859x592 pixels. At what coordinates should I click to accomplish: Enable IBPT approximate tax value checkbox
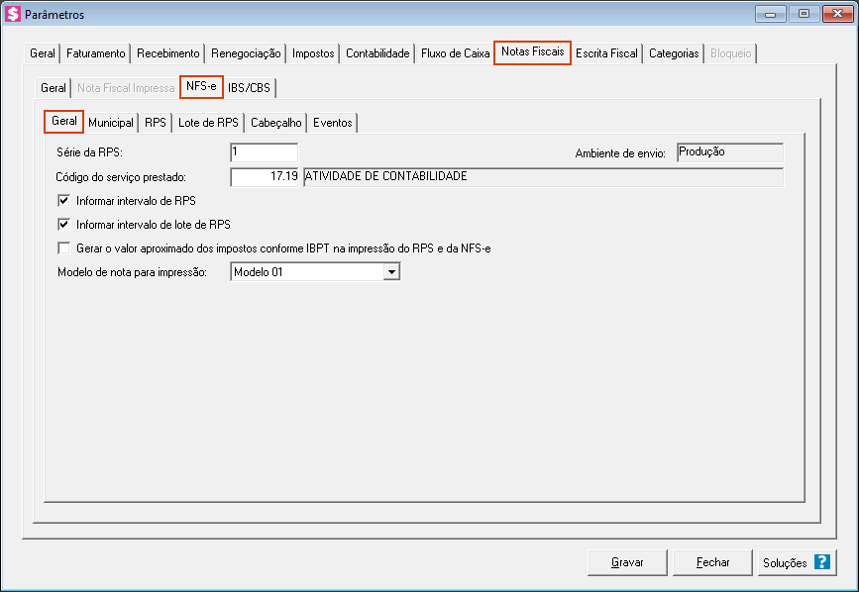click(64, 248)
